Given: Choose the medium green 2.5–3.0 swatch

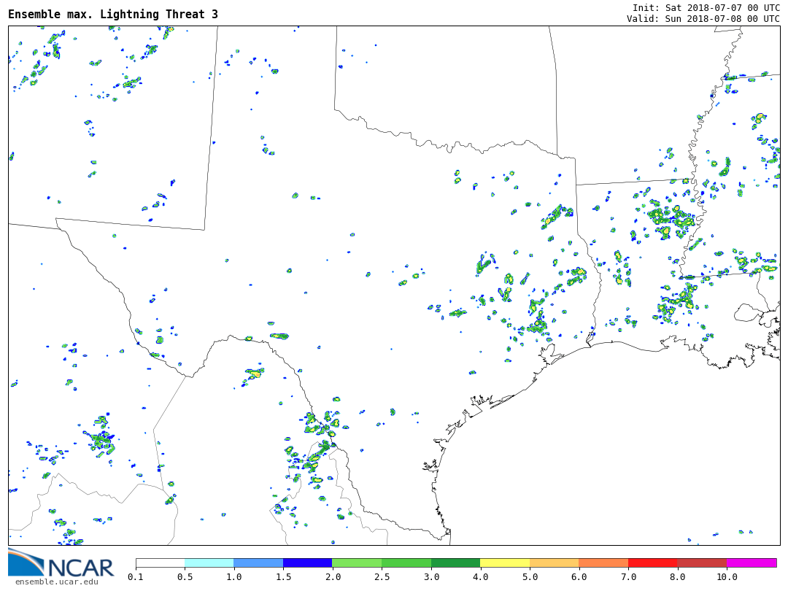Looking at the screenshot, I should pyautogui.click(x=406, y=563).
